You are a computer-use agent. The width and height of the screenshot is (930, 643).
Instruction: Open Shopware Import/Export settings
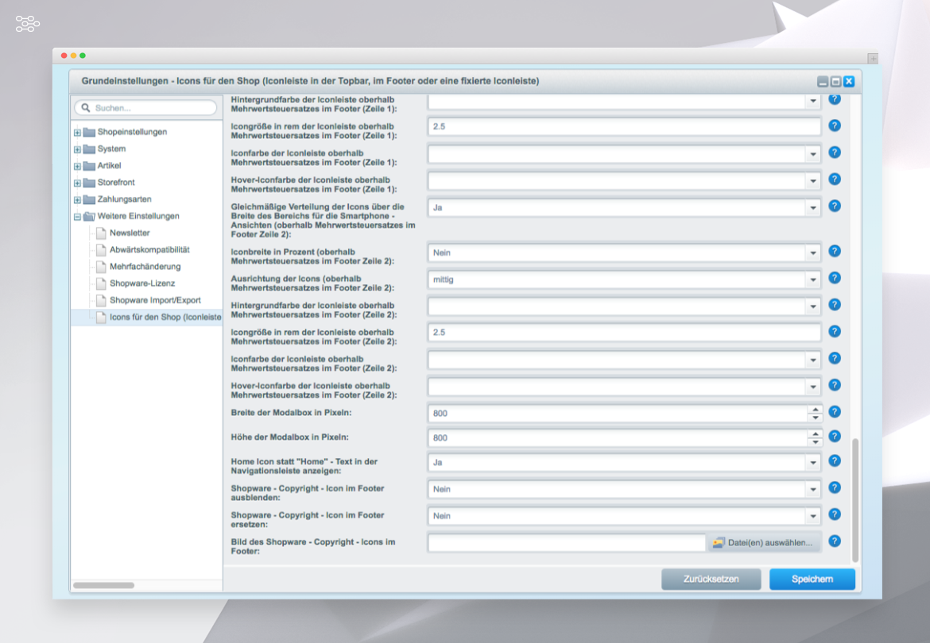[x=155, y=300]
